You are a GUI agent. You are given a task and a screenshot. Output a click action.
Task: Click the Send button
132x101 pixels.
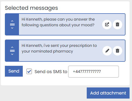tap(14, 71)
